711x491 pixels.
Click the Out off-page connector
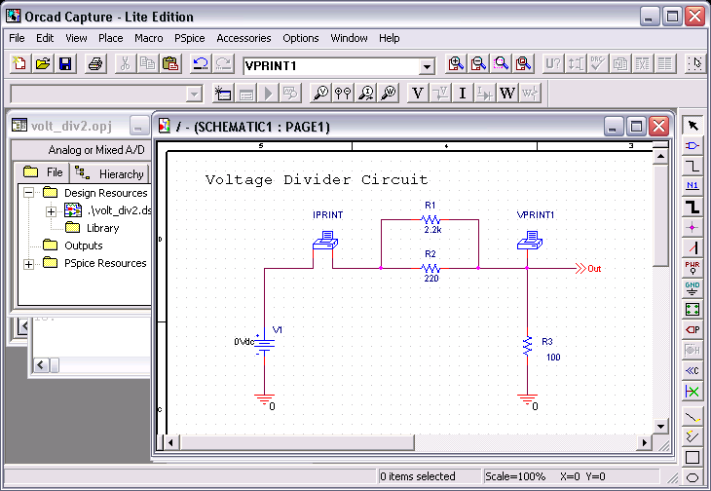click(587, 269)
